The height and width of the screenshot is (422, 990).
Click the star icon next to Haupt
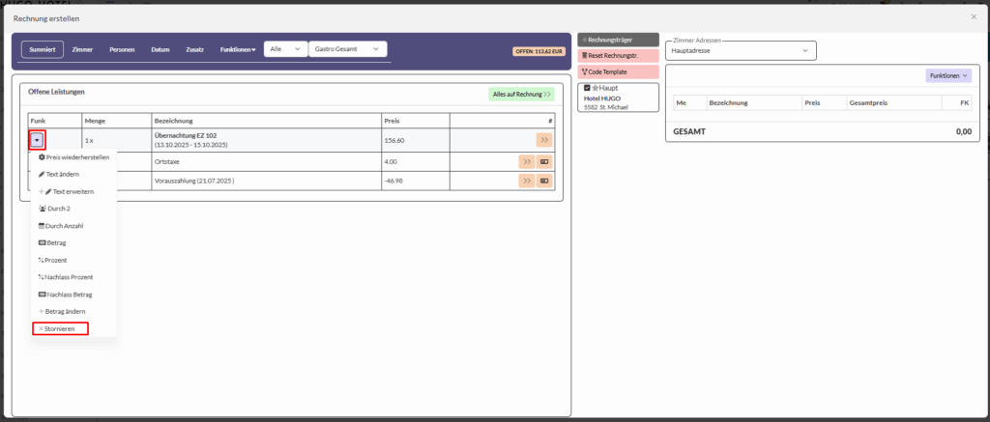coord(596,89)
